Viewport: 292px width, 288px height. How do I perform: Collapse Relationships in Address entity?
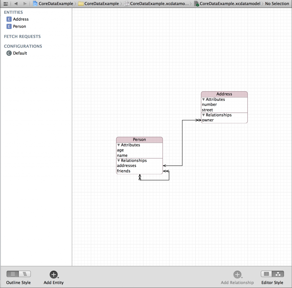(x=204, y=115)
